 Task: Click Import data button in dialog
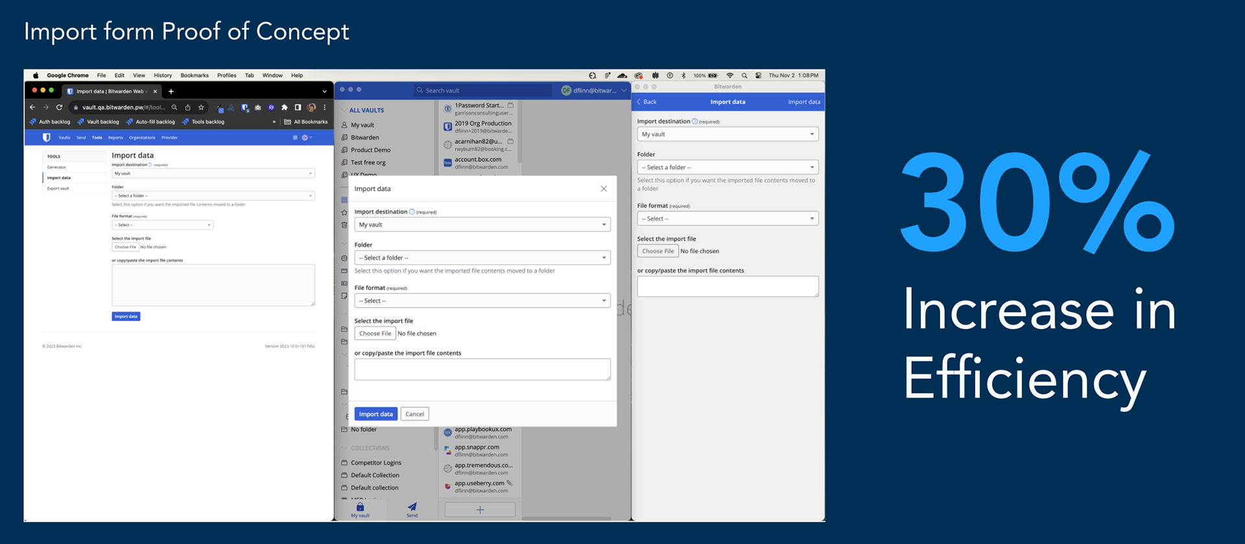tap(376, 414)
